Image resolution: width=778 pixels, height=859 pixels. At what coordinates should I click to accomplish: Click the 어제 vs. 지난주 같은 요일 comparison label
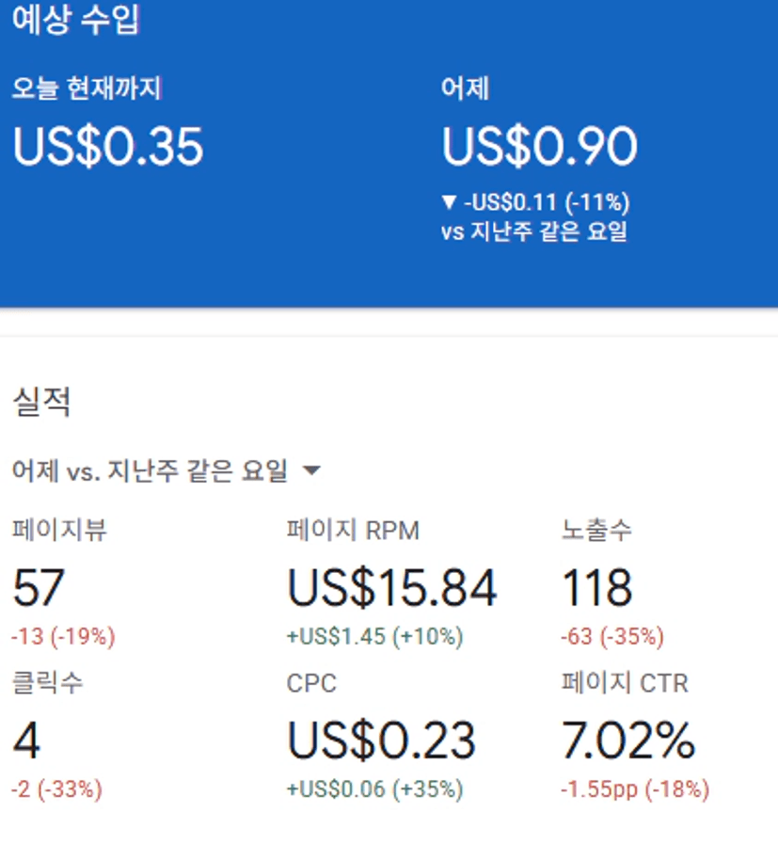[x=151, y=470]
